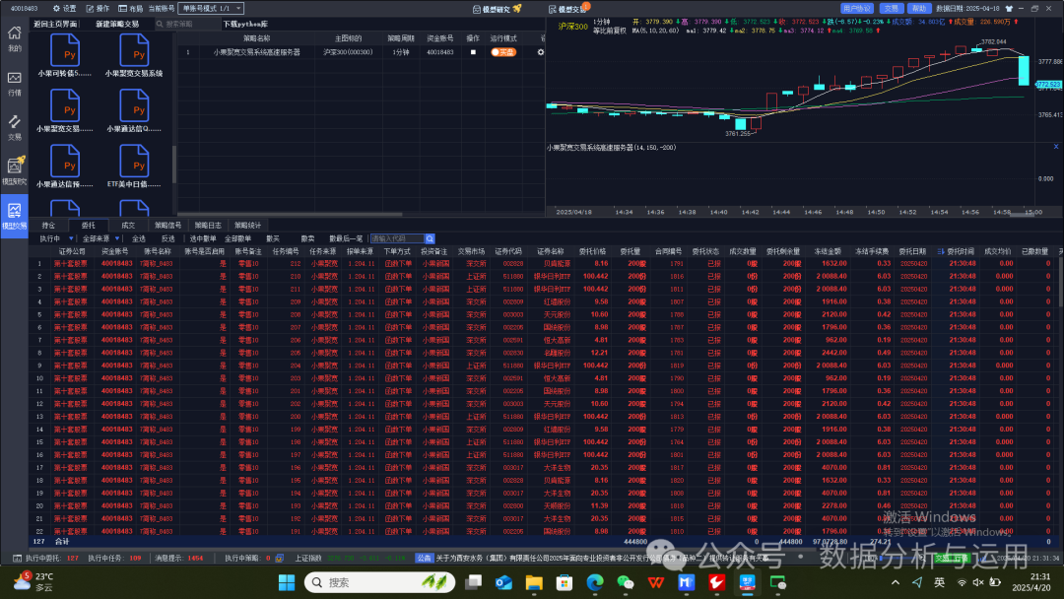The height and width of the screenshot is (599, 1064).
Task: Open Windows Start menu
Action: (x=287, y=582)
